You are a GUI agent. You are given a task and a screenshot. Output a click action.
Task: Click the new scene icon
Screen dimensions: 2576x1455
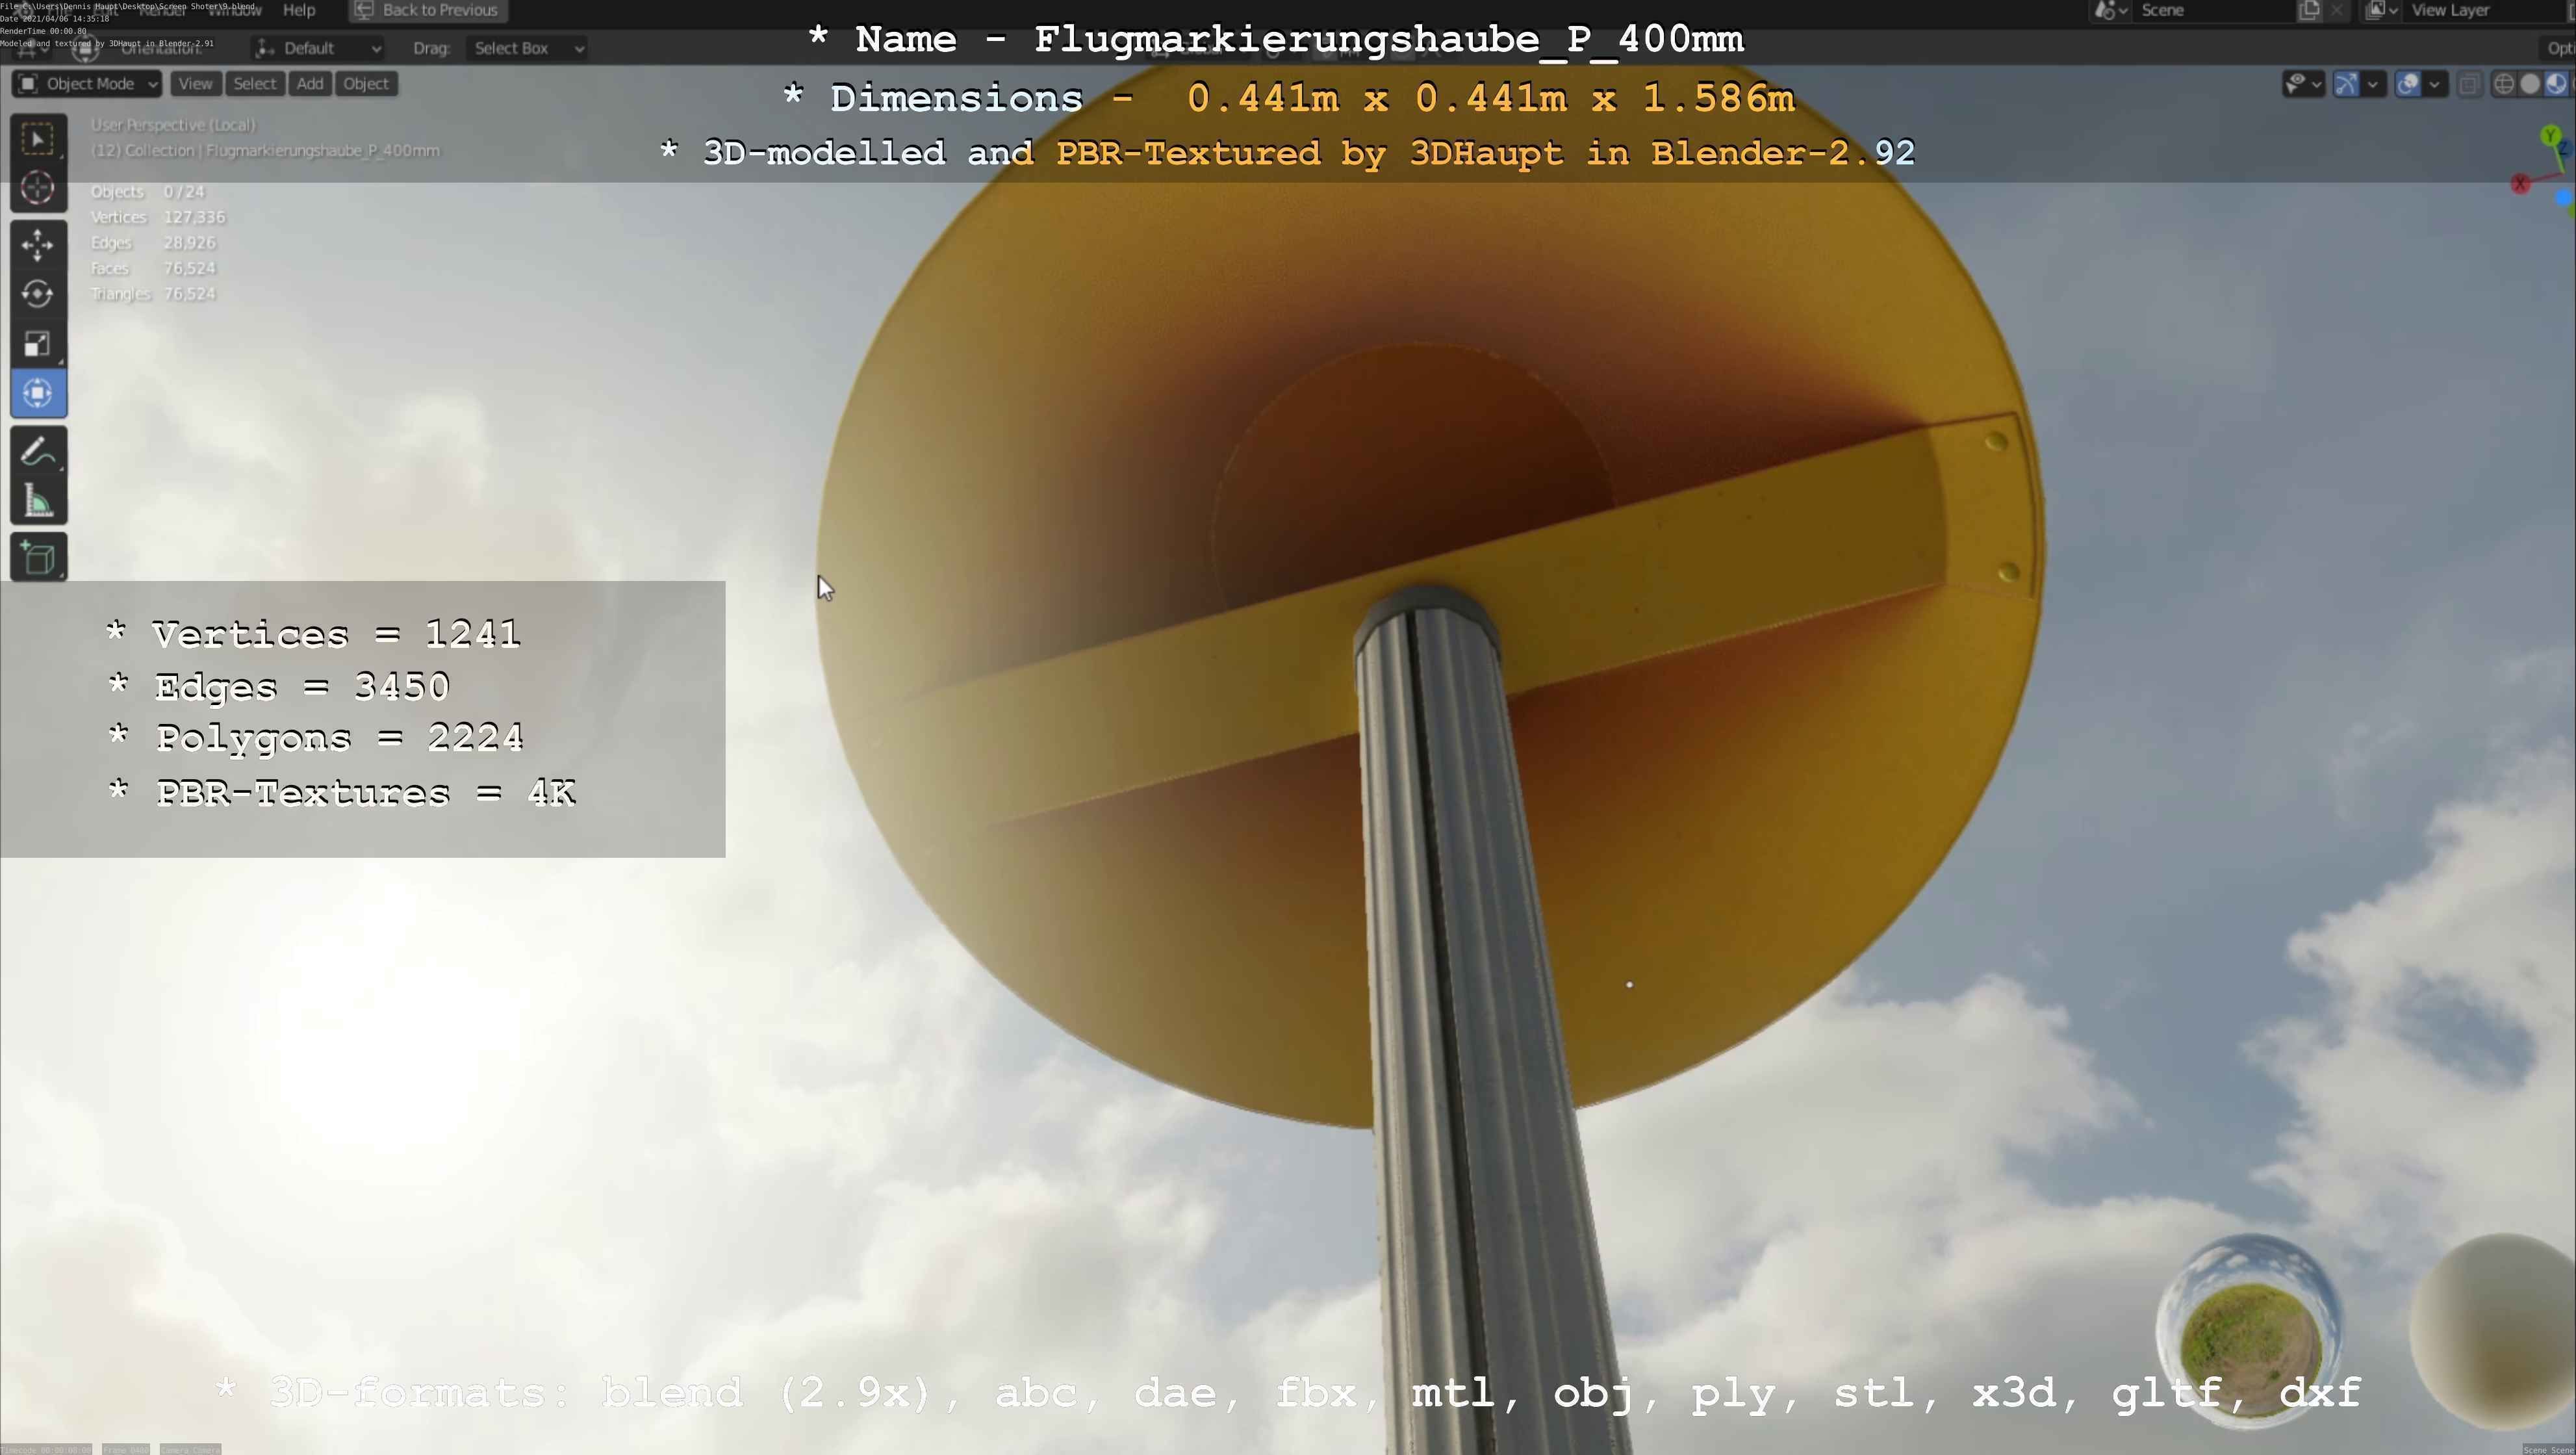point(2310,10)
